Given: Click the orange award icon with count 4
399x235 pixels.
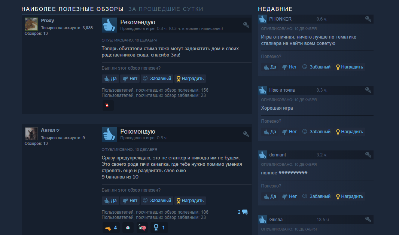Looking at the screenshot, I should click(x=111, y=228).
